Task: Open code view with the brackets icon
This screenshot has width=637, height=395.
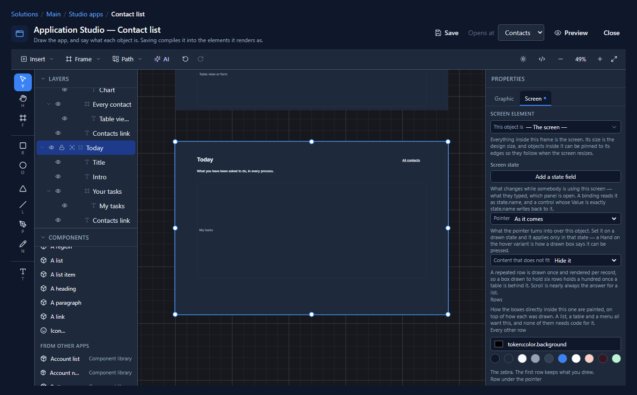Action: (x=542, y=59)
